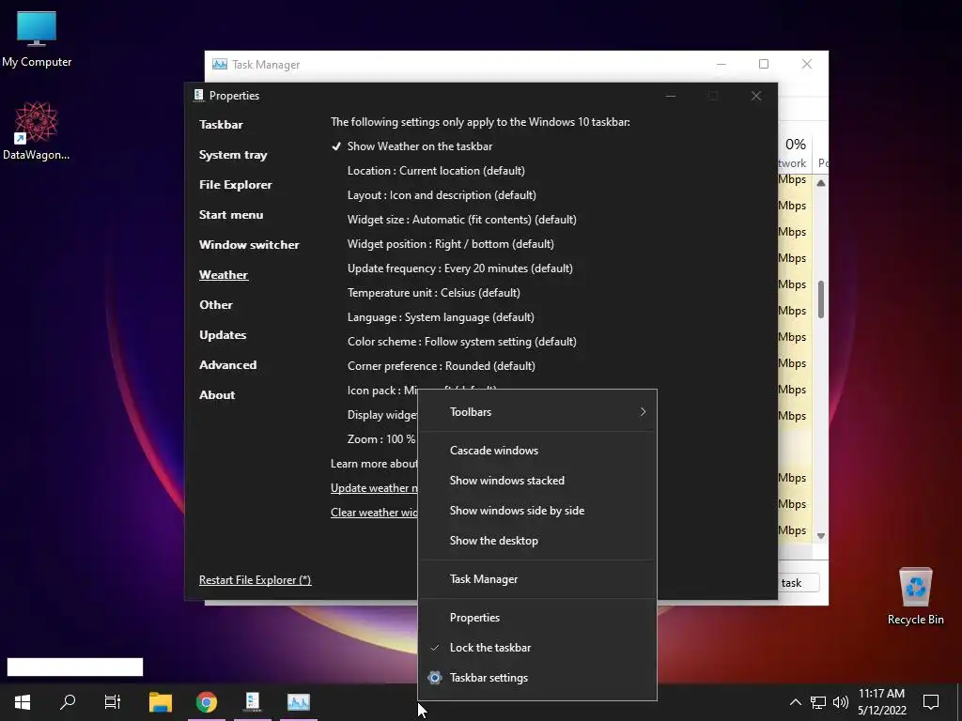Click Task Manager title bar icon
This screenshot has width=962, height=721.
(x=219, y=65)
